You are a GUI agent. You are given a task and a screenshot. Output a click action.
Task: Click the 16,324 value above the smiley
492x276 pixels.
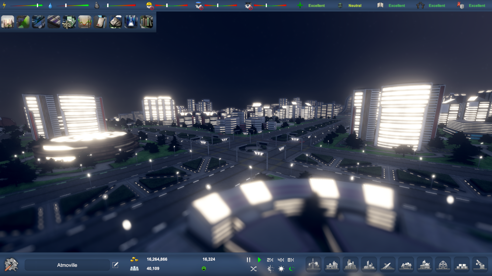tap(209, 259)
